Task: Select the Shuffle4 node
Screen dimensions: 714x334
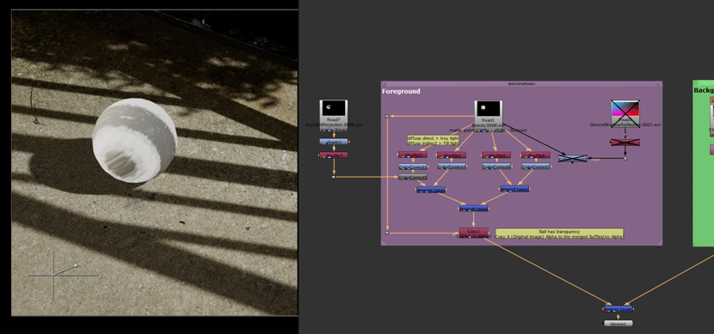Action: (452, 155)
